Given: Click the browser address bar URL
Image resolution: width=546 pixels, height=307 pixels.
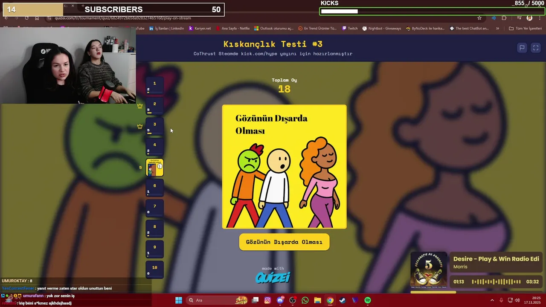Looking at the screenshot, I should click(123, 18).
